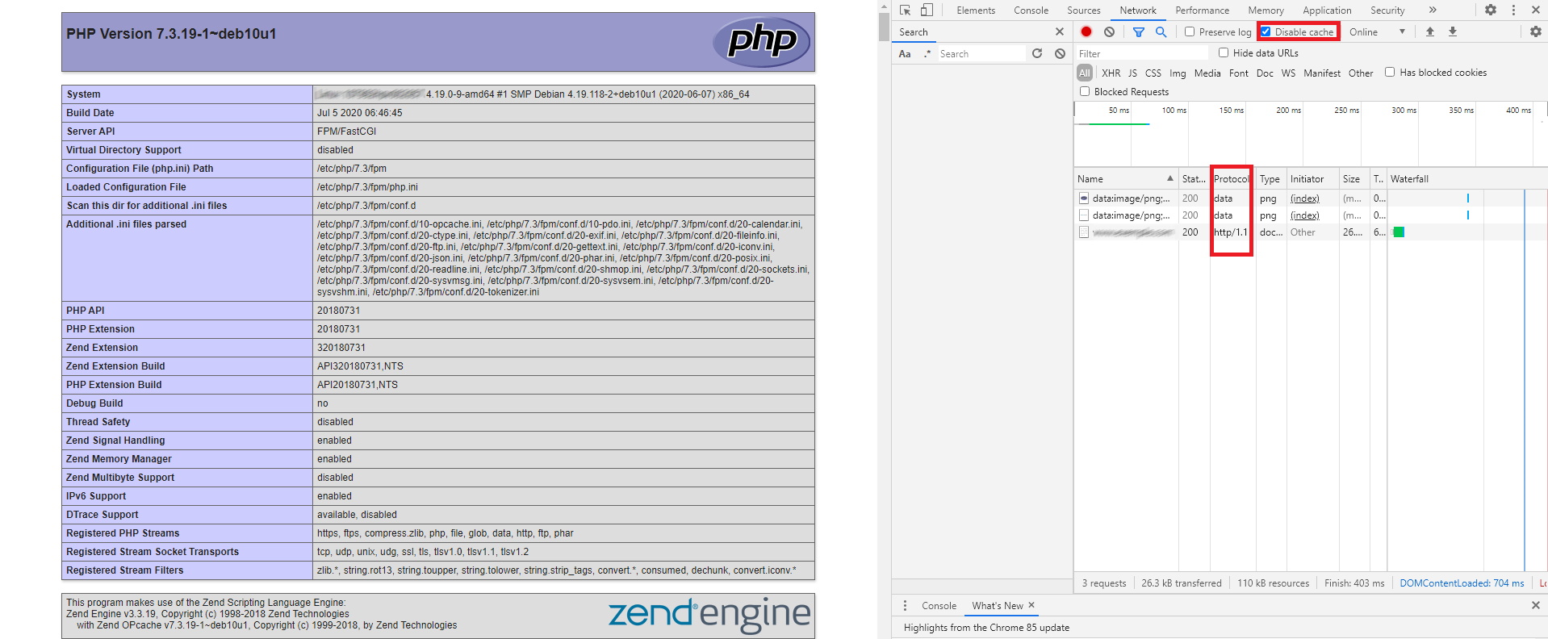Activate the inspect element picker
1548x639 pixels.
pyautogui.click(x=905, y=10)
